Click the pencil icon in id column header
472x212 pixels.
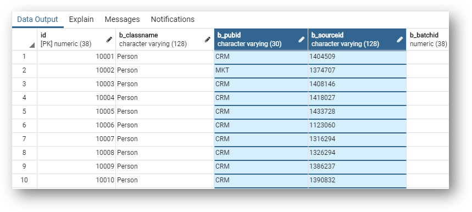click(x=109, y=40)
